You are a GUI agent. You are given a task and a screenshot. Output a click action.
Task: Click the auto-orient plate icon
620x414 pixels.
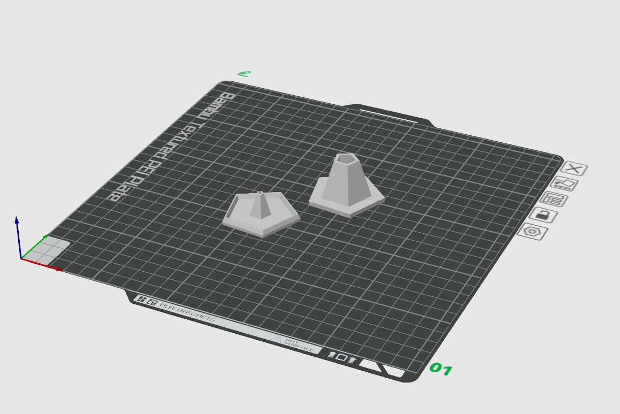[x=564, y=184]
